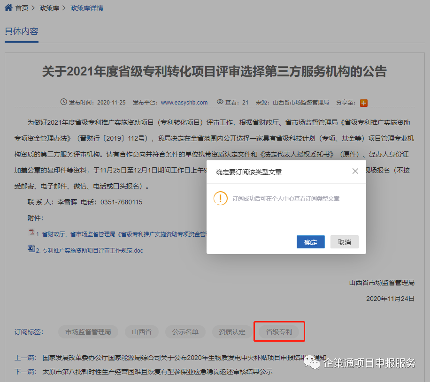The width and height of the screenshot is (430, 382).
Task: Select publish date 2020-11-25
Action: click(111, 103)
